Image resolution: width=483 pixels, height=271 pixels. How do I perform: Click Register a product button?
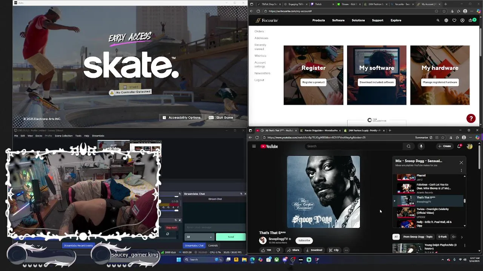pyautogui.click(x=313, y=82)
